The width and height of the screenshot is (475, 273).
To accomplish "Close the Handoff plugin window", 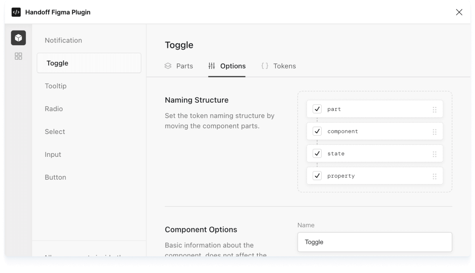I will tap(459, 12).
